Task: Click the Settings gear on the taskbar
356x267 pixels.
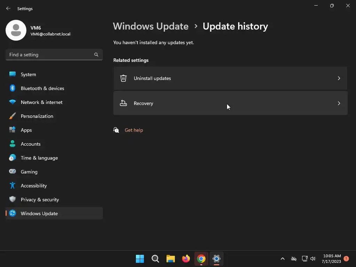Action: [217, 259]
